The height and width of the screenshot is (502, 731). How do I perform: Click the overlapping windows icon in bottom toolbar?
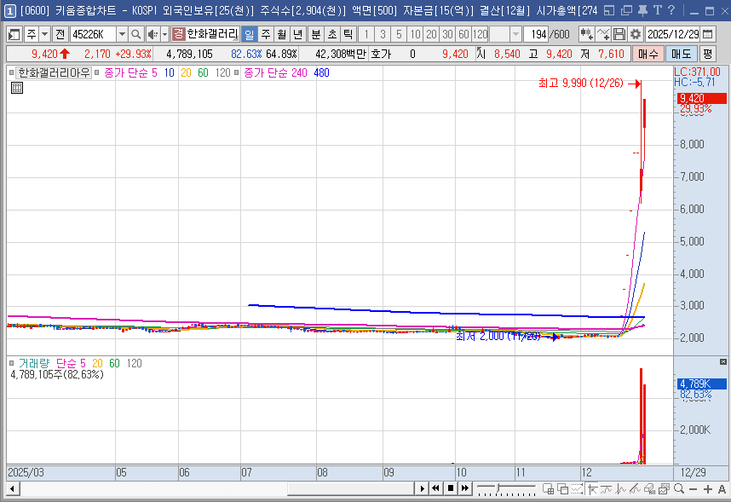click(562, 489)
